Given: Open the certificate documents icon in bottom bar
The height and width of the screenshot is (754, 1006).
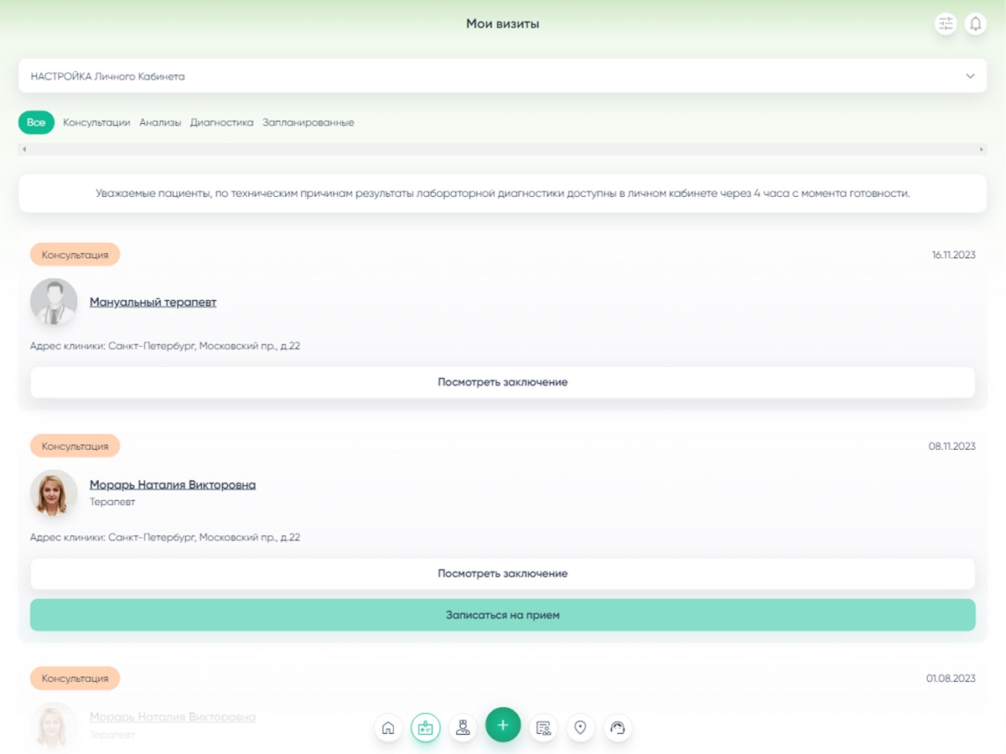Looking at the screenshot, I should [x=543, y=727].
